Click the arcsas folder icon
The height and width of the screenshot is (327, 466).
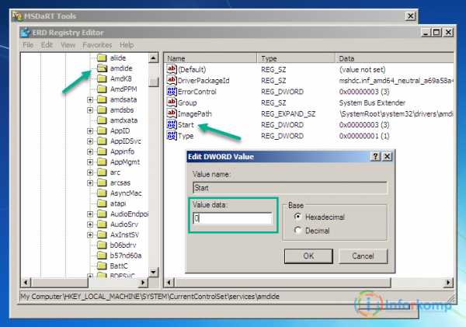coord(102,183)
